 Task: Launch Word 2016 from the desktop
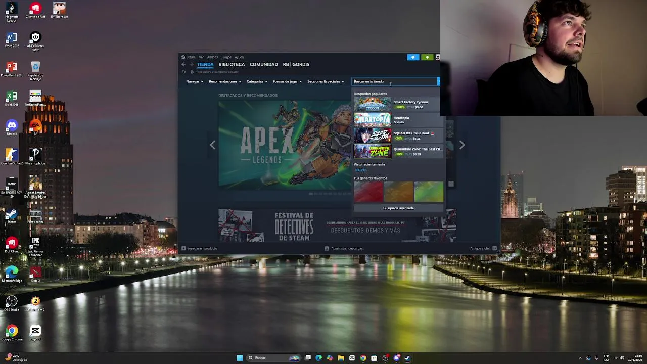click(12, 40)
